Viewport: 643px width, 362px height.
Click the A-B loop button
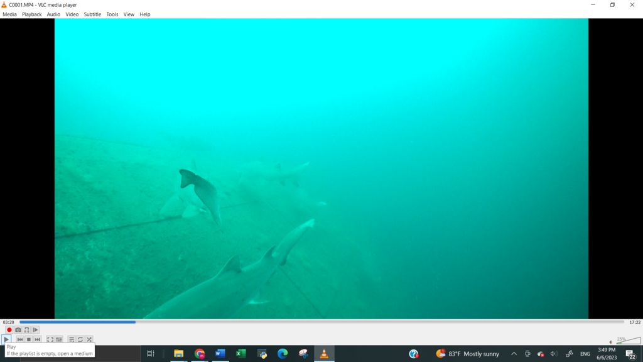(26, 330)
